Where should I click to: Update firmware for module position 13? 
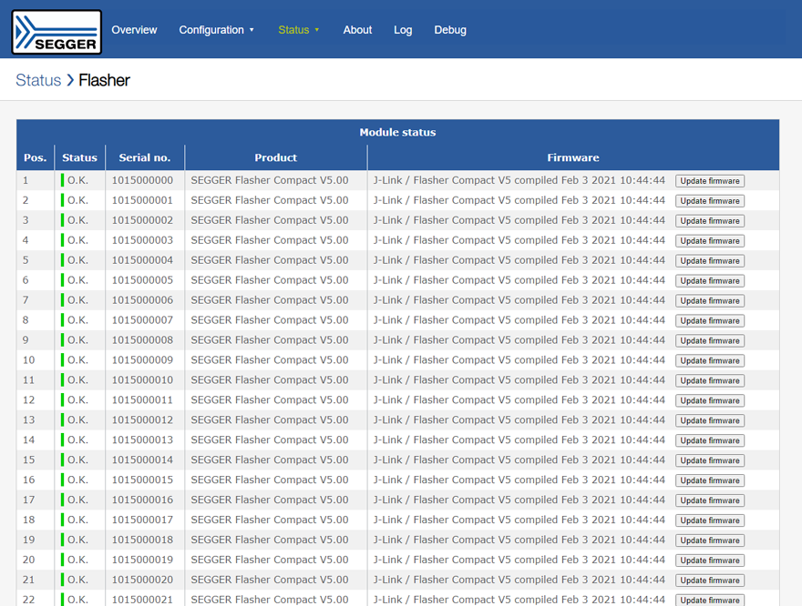click(709, 420)
